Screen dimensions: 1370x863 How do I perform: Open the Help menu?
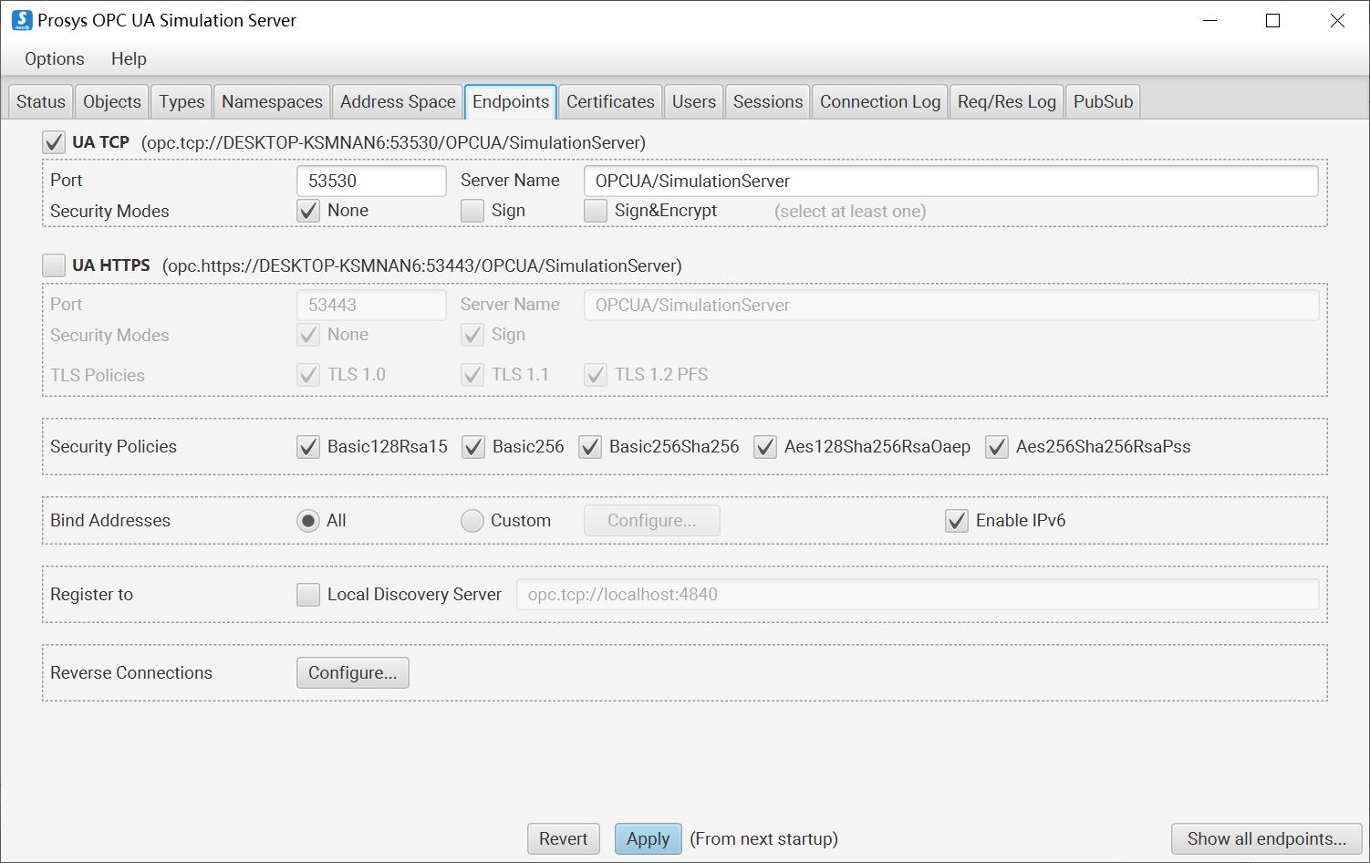pos(129,58)
